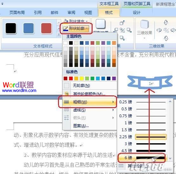Pick the green standard color swatch
Image resolution: width=176 pixels, height=174 pixels.
[92, 78]
